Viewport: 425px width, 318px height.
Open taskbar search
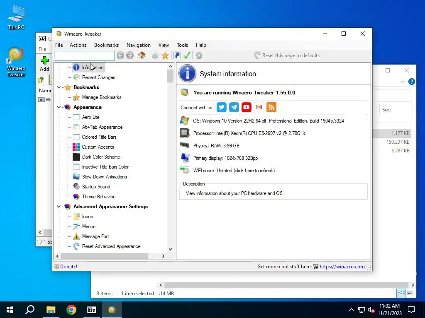pyautogui.click(x=30, y=310)
